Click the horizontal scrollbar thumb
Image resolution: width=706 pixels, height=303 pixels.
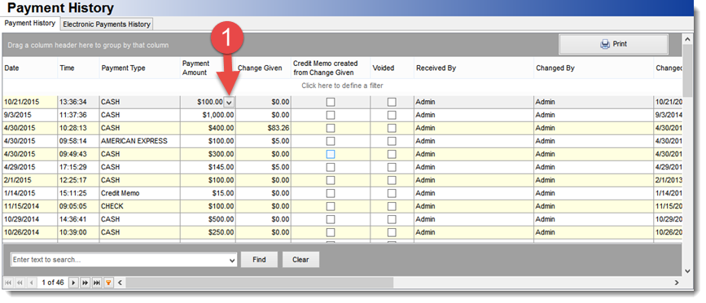click(x=261, y=283)
